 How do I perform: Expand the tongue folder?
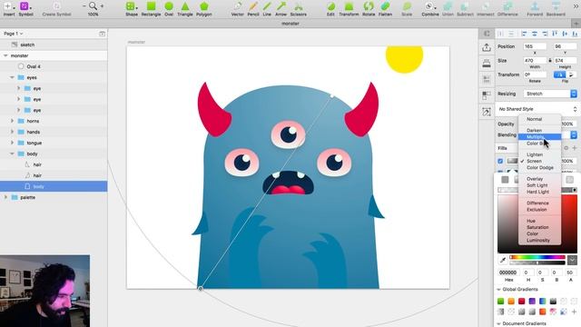click(12, 143)
